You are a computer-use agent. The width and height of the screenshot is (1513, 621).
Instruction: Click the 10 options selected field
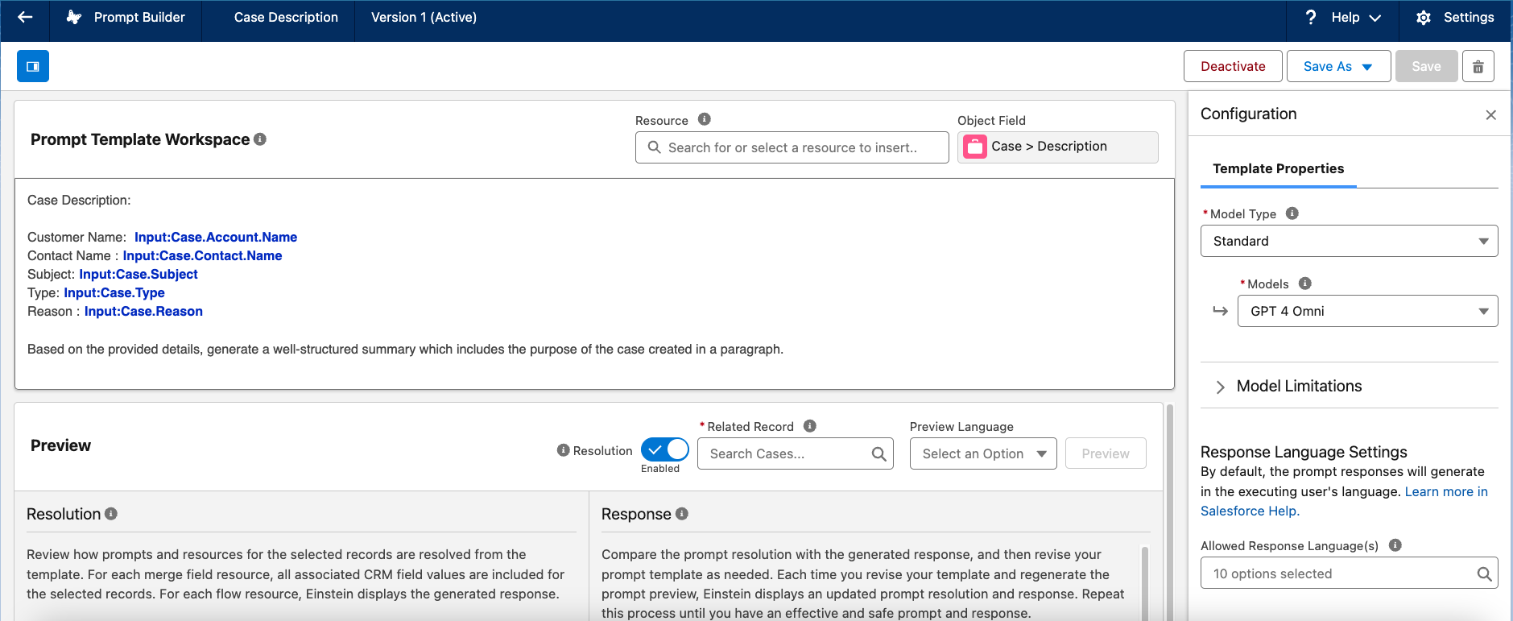pyautogui.click(x=1349, y=573)
